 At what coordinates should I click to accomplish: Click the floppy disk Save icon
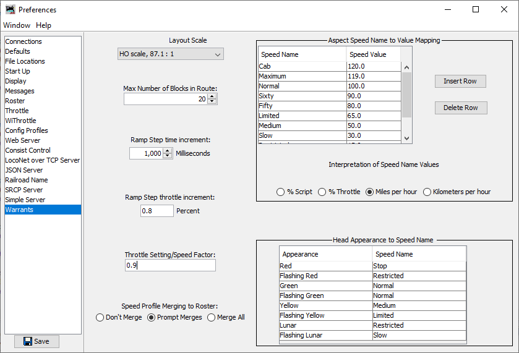pos(28,341)
